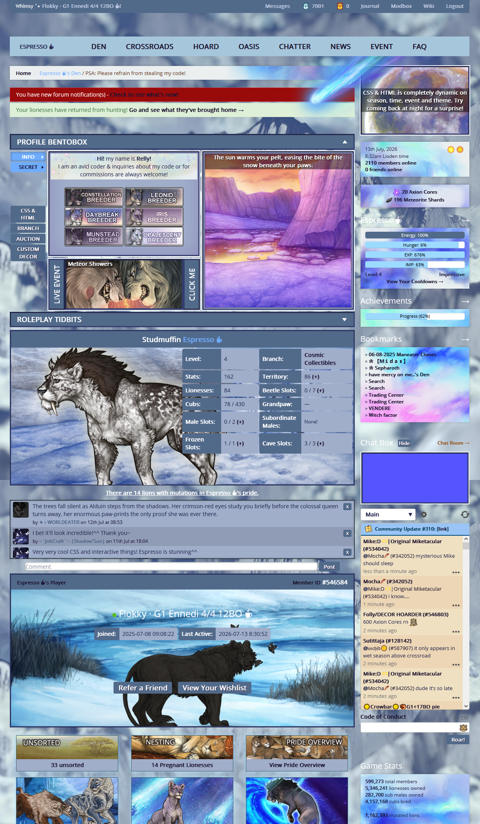Delete WORLDEATER's comment with the x button
This screenshot has width=480, height=824.
pyautogui.click(x=347, y=507)
